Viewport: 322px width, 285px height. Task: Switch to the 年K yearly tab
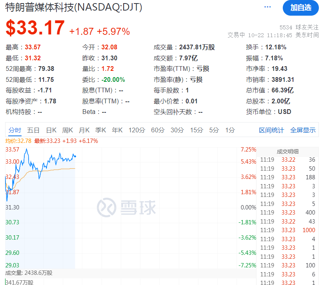[117, 130]
